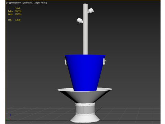The image size is (165, 124).
Task: Select the lower spotlight on the pole
Action: [x=80, y=21]
